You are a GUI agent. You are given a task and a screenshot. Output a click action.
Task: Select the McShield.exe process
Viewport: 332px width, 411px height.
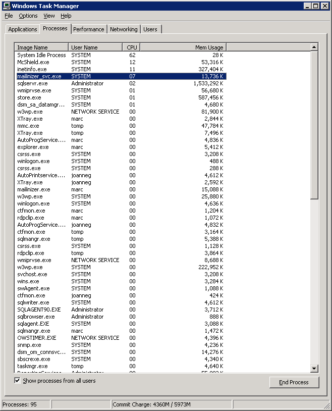(x=121, y=62)
